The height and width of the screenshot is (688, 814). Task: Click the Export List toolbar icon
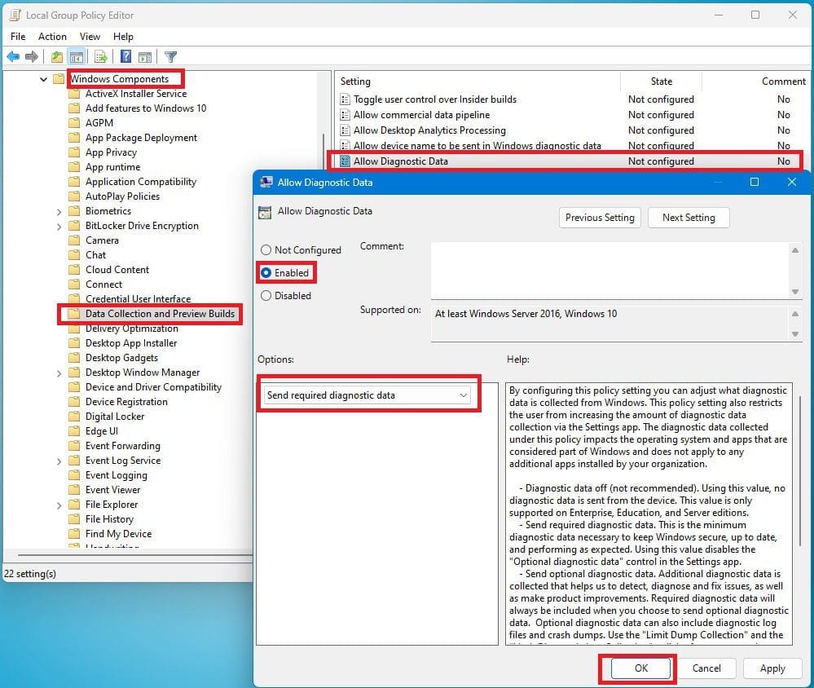point(101,56)
